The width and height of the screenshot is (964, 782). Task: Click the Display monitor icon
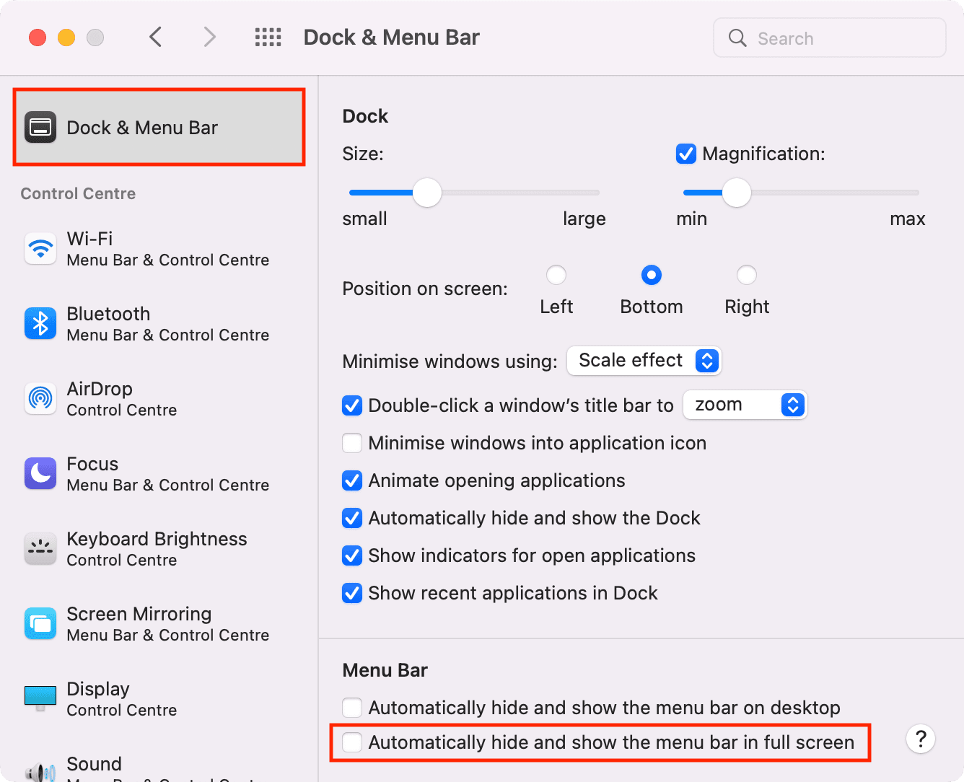pyautogui.click(x=40, y=698)
